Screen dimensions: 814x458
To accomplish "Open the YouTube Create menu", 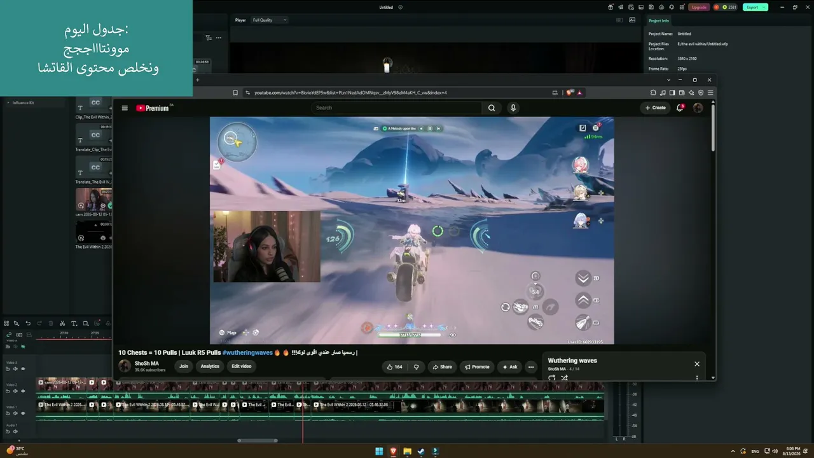I will 655,108.
